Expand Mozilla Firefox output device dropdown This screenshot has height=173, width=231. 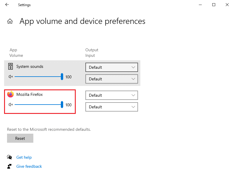click(111, 95)
